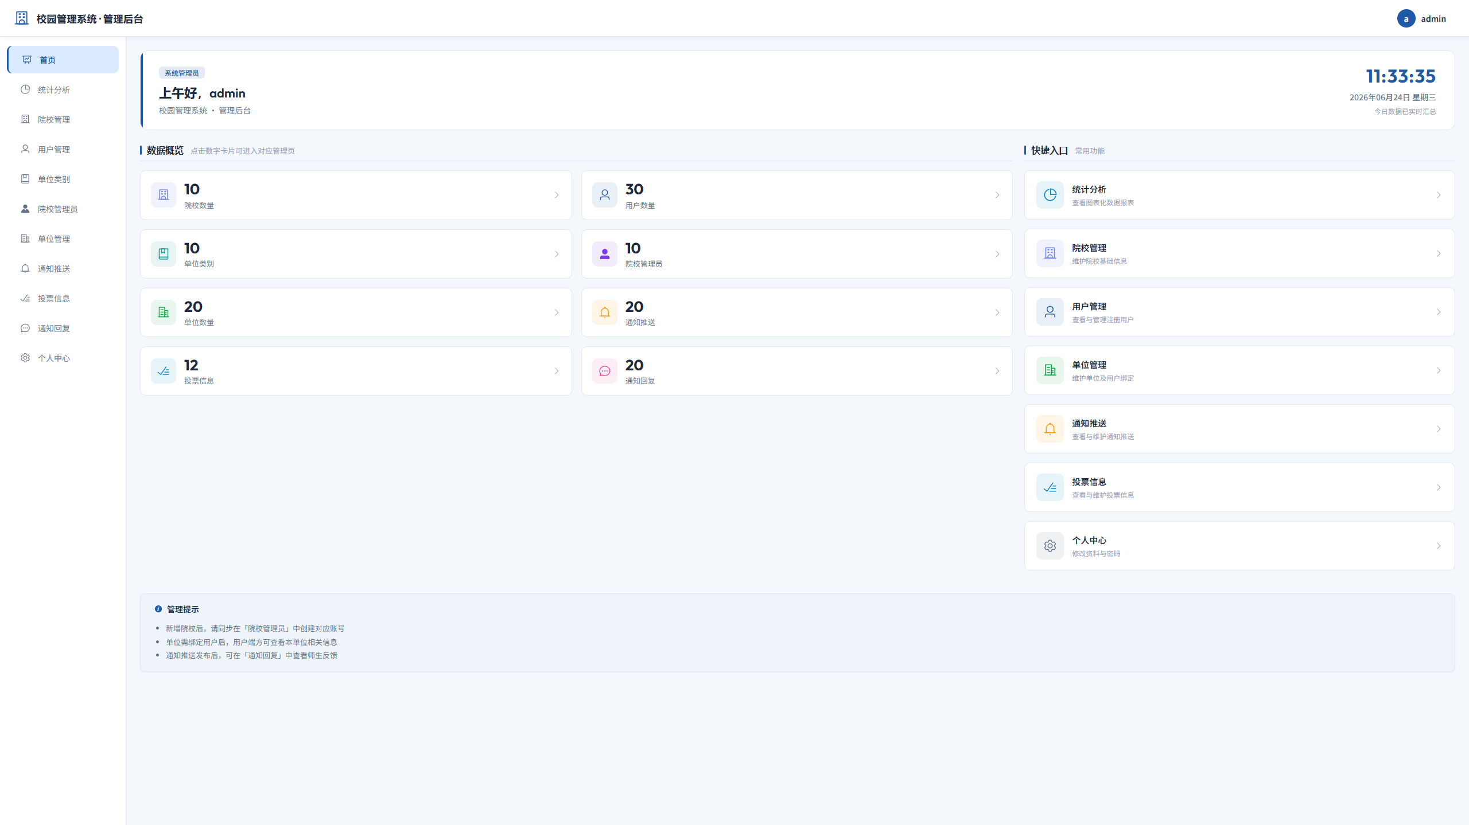Click the chevron on 通知推送 data card

(x=997, y=312)
